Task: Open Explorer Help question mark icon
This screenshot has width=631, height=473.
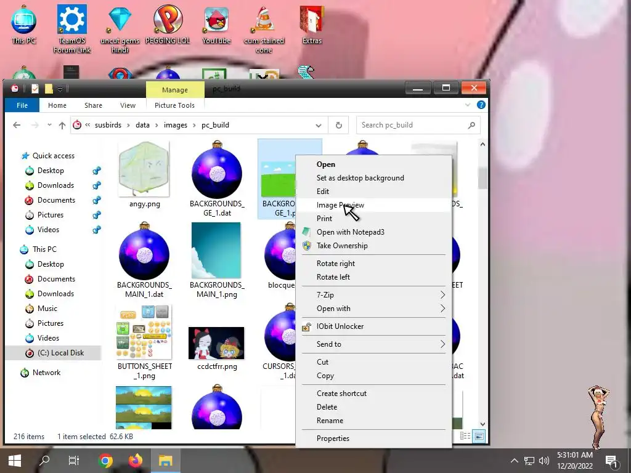Action: tap(481, 105)
